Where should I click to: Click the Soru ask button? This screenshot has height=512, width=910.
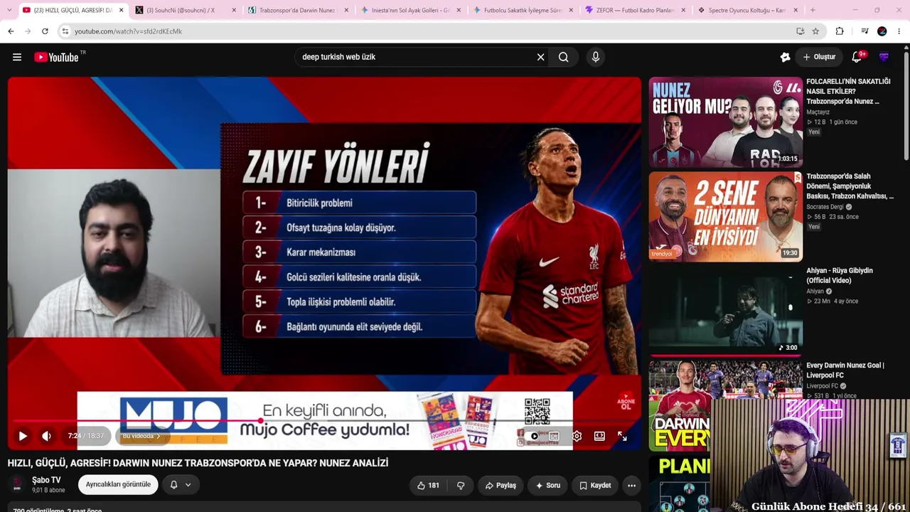[x=548, y=486]
